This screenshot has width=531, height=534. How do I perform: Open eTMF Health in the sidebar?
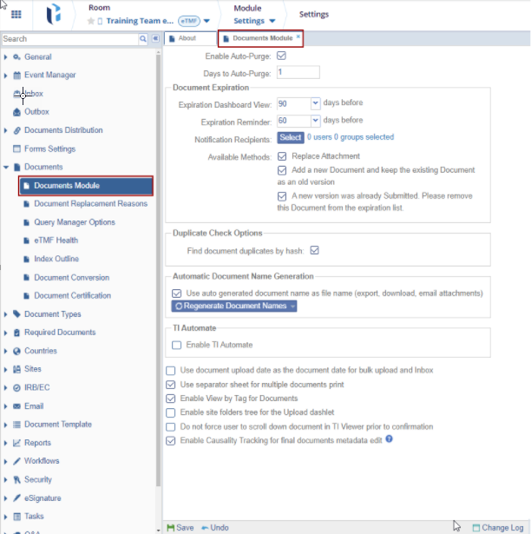click(x=56, y=241)
